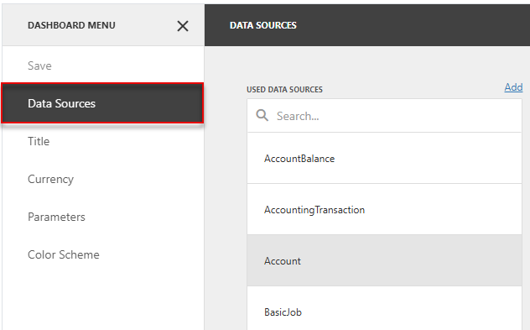
Task: Open the Parameters menu item
Action: pos(103,217)
